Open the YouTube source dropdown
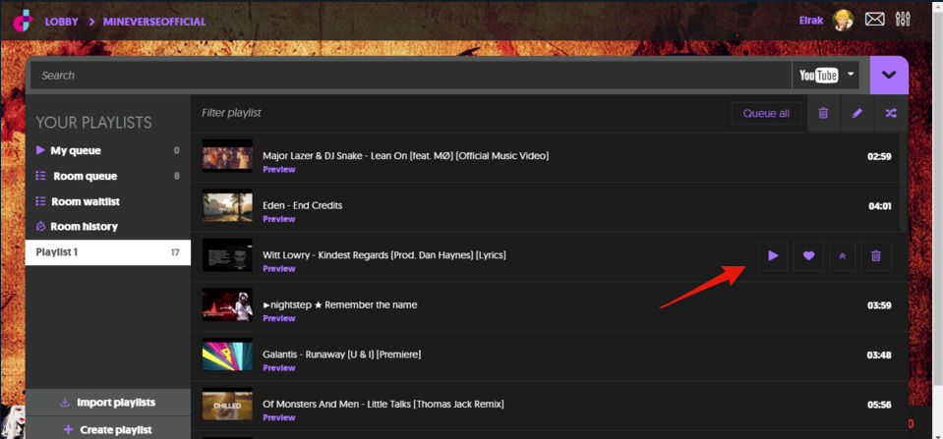 coord(826,75)
